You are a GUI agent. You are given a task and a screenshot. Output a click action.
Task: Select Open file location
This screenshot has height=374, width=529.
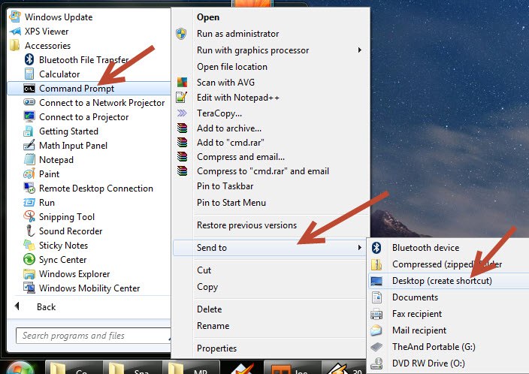coord(232,67)
